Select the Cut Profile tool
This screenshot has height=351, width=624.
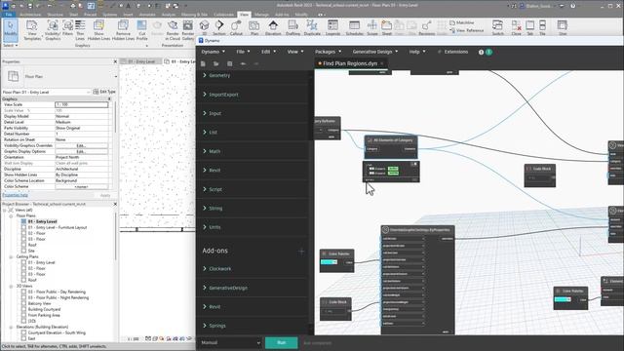pyautogui.click(x=141, y=29)
